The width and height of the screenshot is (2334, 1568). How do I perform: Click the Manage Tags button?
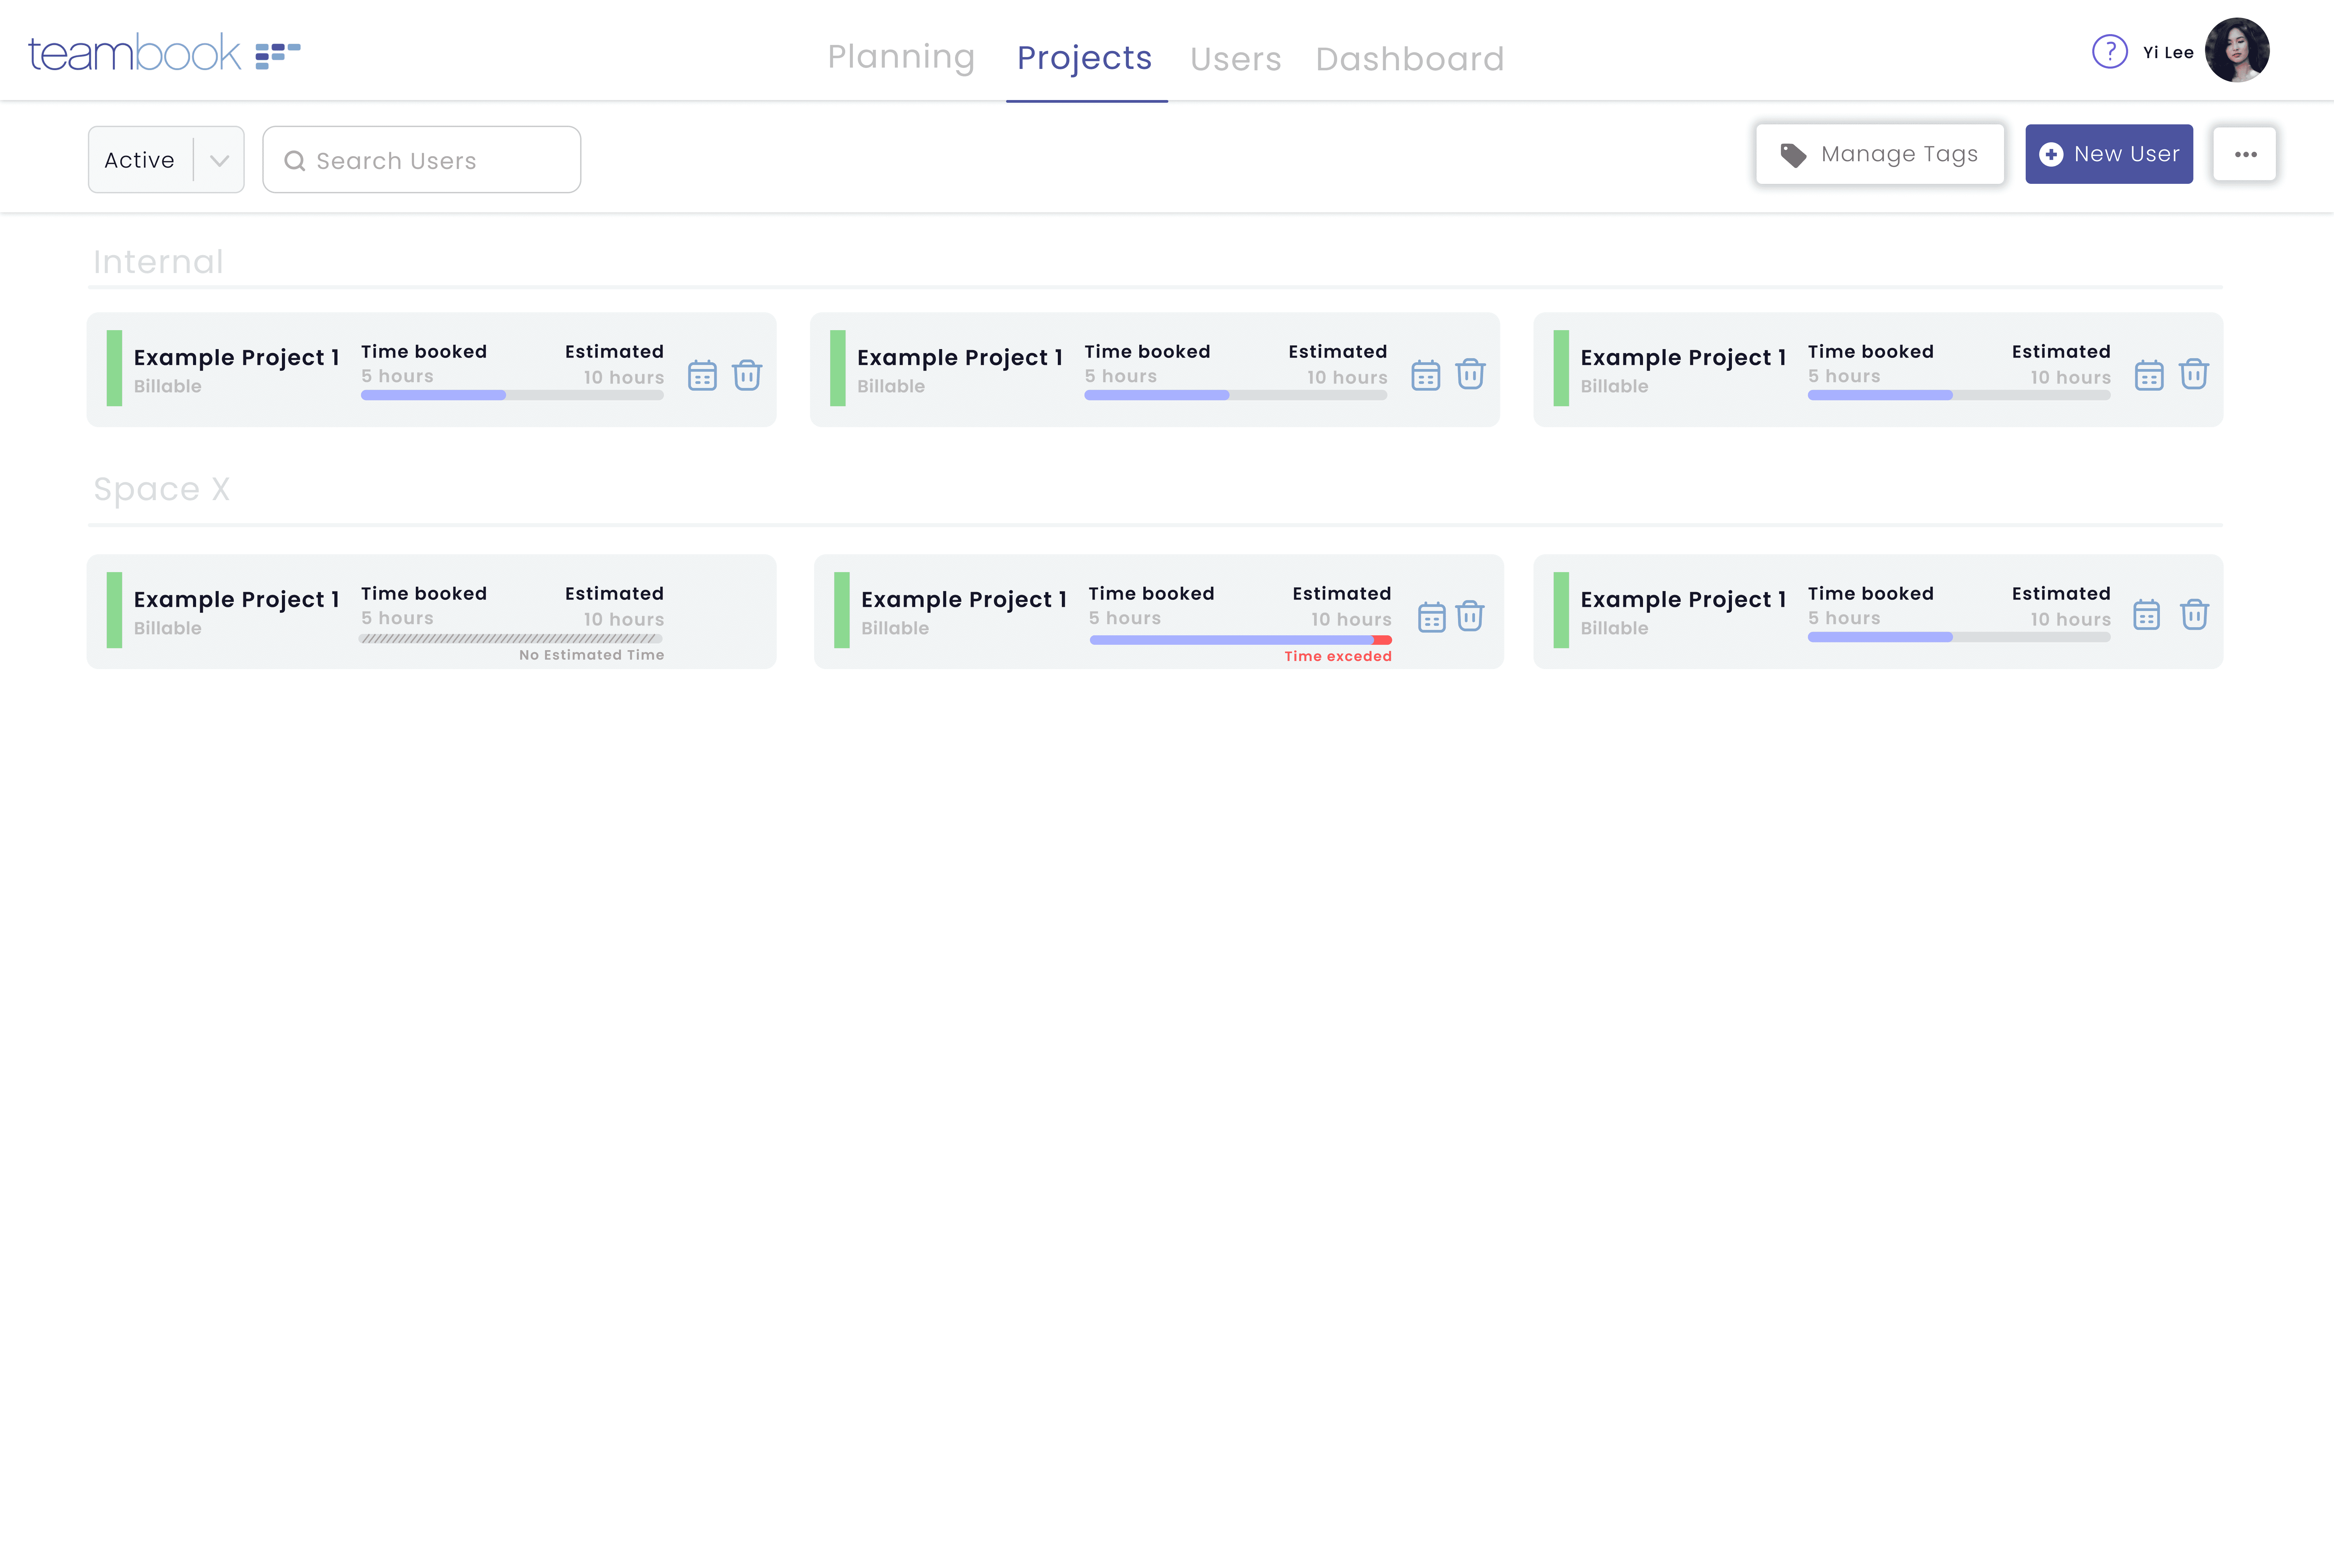coord(1879,154)
